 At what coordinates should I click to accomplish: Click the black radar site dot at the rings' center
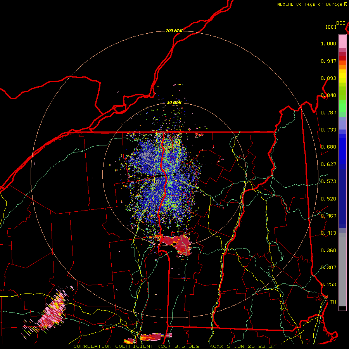point(175,174)
